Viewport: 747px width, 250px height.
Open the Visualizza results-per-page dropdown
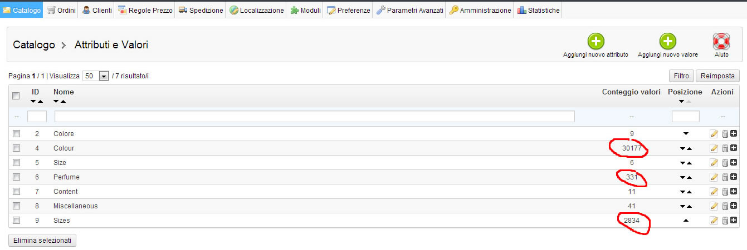point(103,76)
